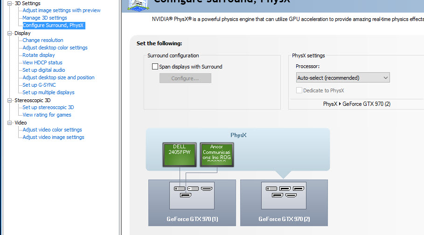Click the PhysX GeForce GTX 970 (2) status text
This screenshot has width=424, height=235.
(x=357, y=104)
